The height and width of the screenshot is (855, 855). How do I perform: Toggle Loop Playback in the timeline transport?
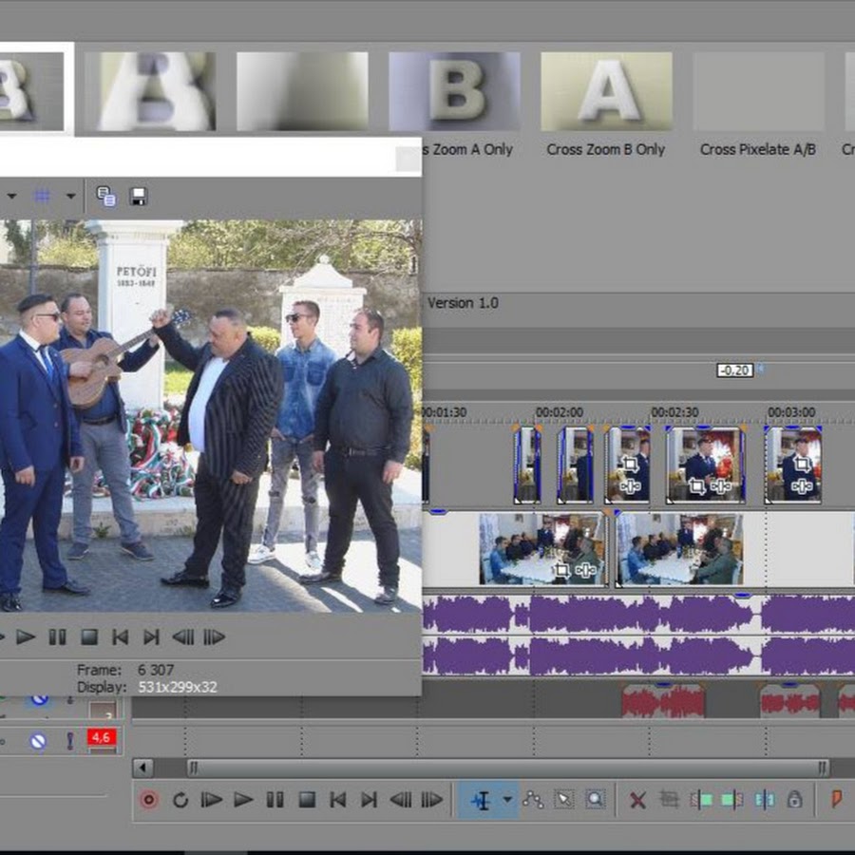pos(180,800)
